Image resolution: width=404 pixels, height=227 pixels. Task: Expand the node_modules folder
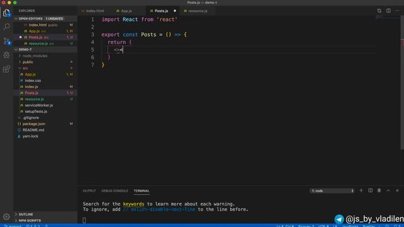35,55
